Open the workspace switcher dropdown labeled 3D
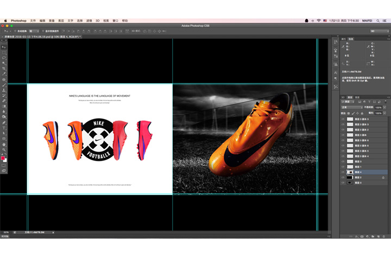Viewport: 391px width, 256px height. click(379, 31)
